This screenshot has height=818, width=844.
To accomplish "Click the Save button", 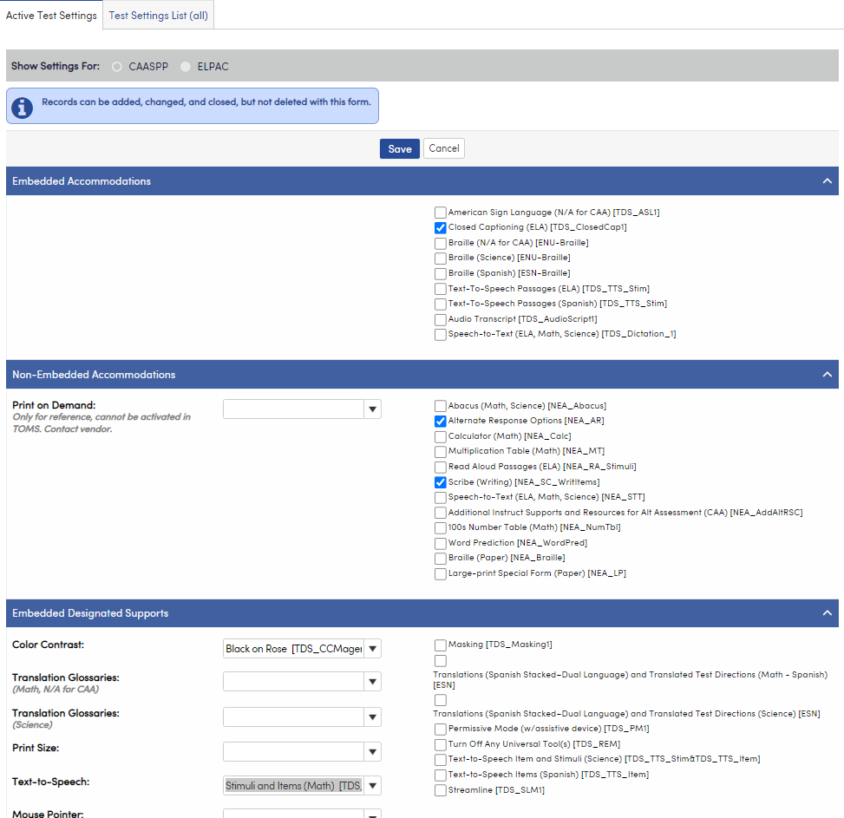I will (x=399, y=148).
